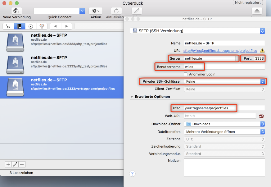
Task: Click the browser path field in toolbar
Action: click(99, 26)
